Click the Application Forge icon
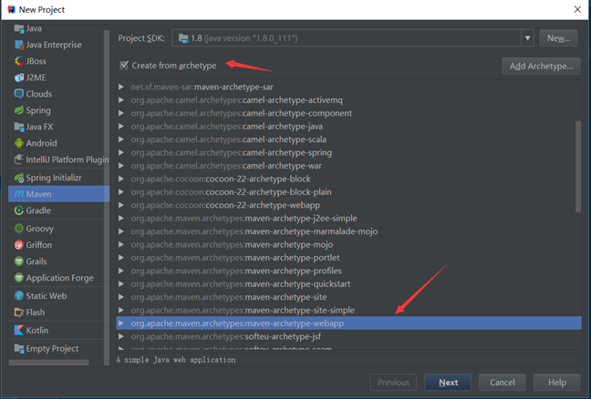This screenshot has height=399, width=591. click(x=19, y=278)
